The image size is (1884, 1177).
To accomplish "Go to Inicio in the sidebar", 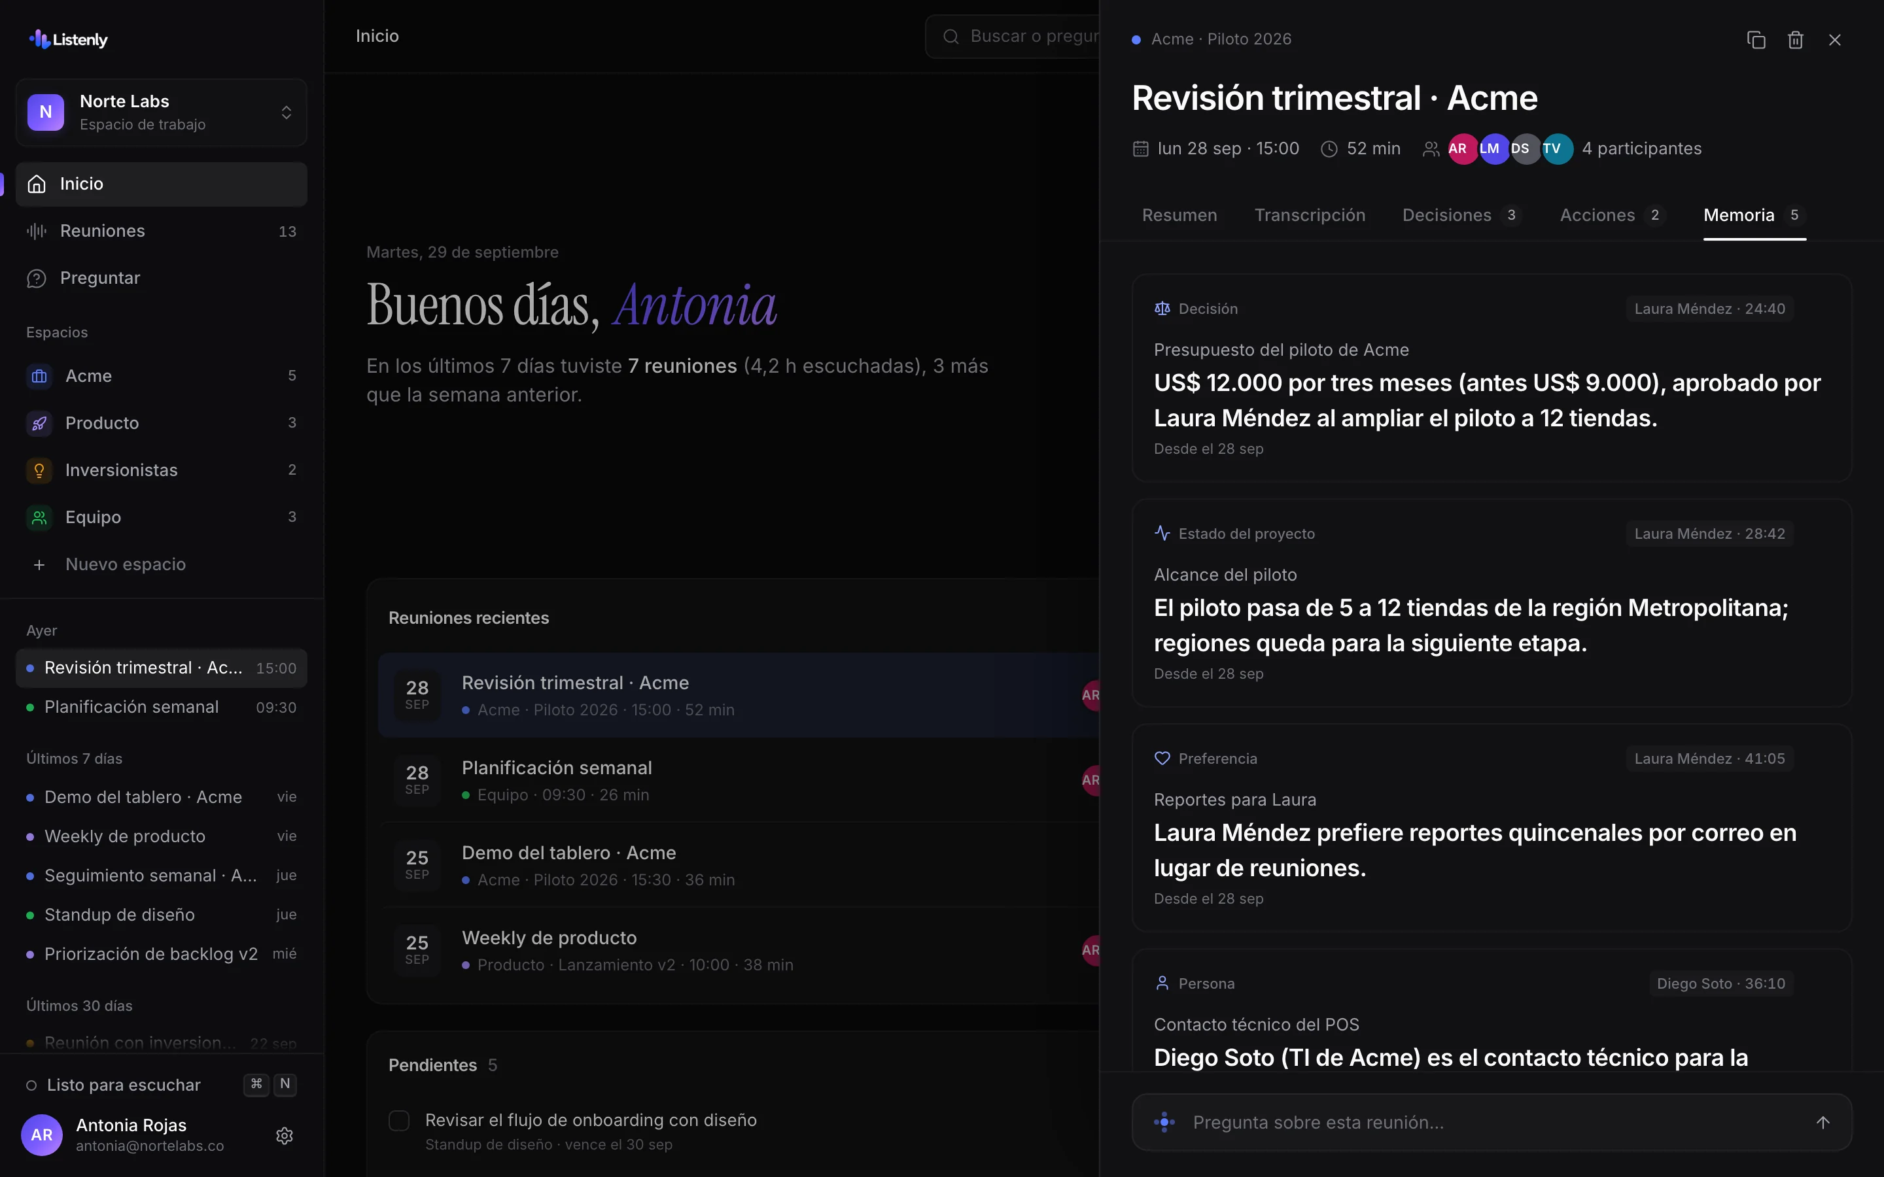I will tap(161, 184).
